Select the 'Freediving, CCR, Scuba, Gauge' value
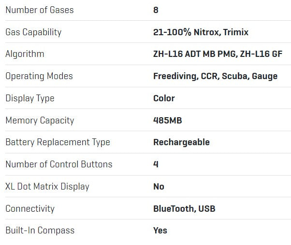291x245 pixels. click(215, 76)
